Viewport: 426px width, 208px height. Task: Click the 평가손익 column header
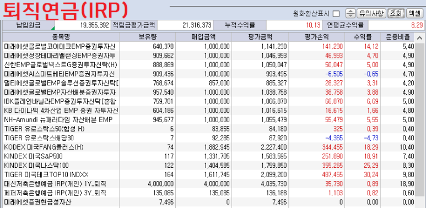tap(316, 37)
